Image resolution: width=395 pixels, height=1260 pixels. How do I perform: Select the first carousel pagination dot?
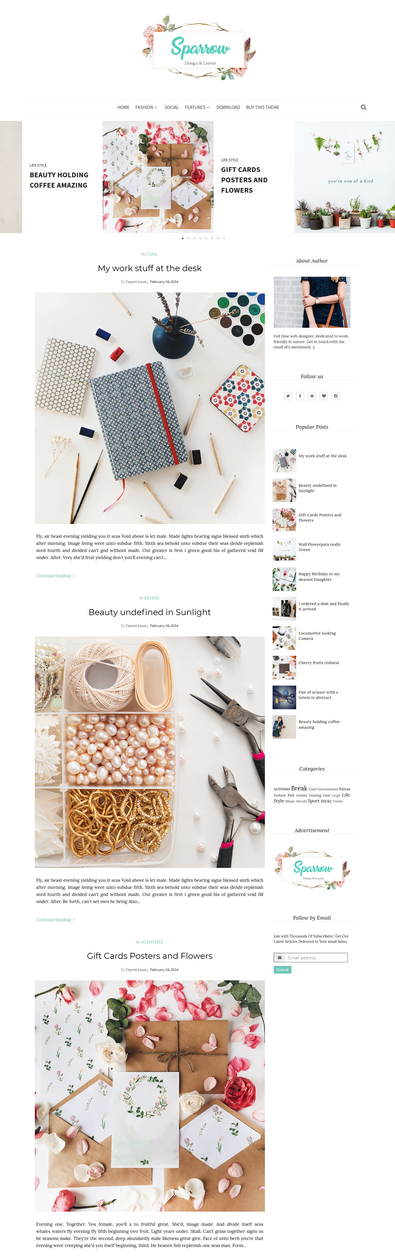click(183, 238)
